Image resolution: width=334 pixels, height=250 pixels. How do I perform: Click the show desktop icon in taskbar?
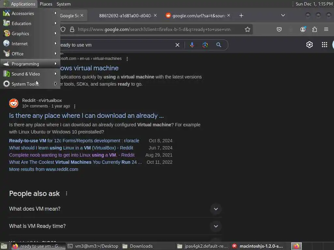[x=4, y=246]
